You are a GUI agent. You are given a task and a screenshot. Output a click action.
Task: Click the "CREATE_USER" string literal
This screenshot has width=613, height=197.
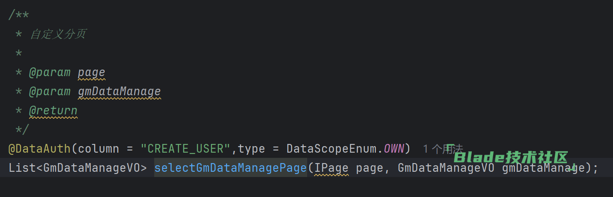tap(185, 149)
